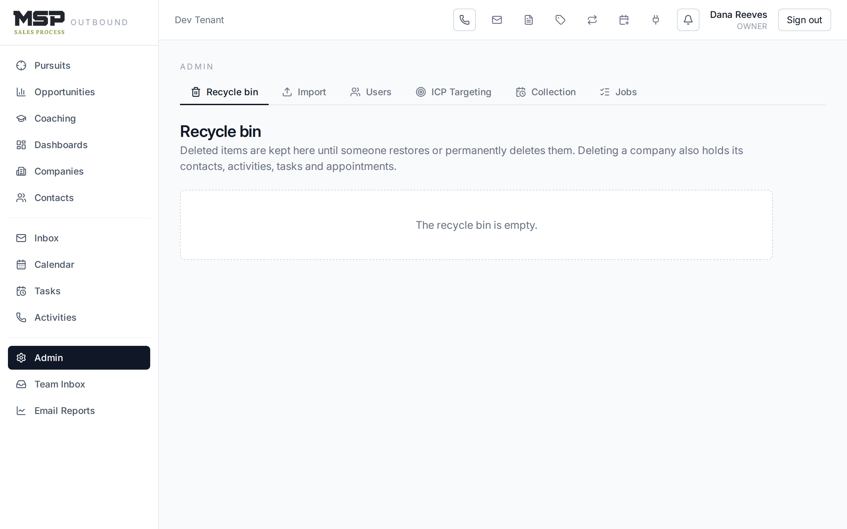Viewport: 847px width, 529px height.
Task: Open Pursuits from the sidebar
Action: click(x=79, y=65)
